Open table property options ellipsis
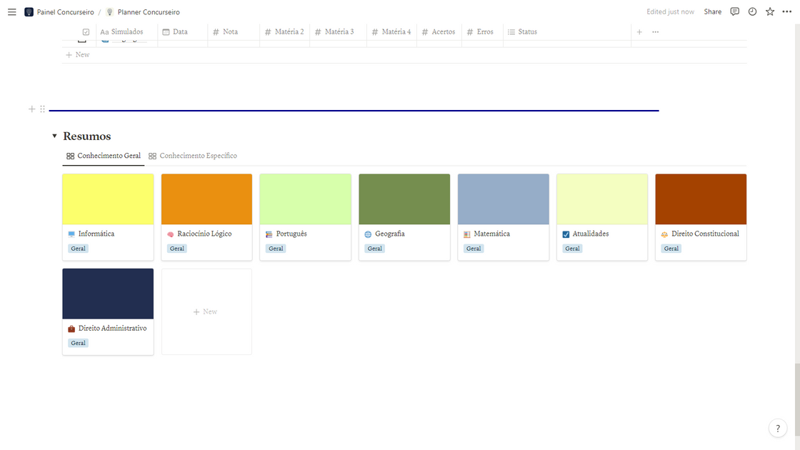800x450 pixels. pyautogui.click(x=655, y=31)
